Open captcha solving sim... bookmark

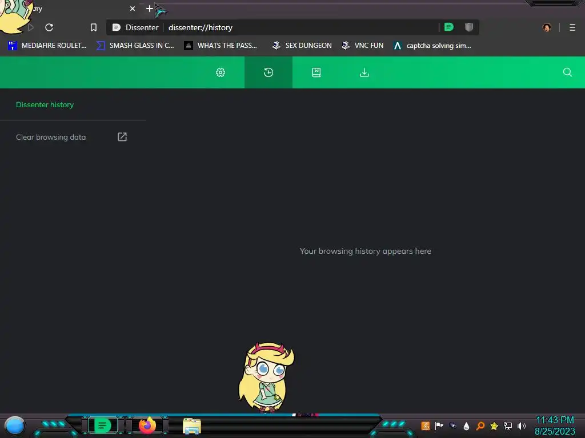pos(432,46)
